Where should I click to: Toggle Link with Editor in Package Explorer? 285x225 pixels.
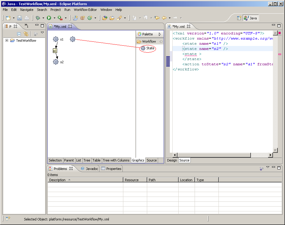tap(26, 34)
